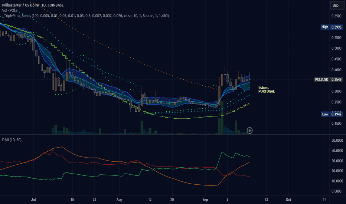
Task: Click the 14 date label on the time axis
Action: click(324, 200)
